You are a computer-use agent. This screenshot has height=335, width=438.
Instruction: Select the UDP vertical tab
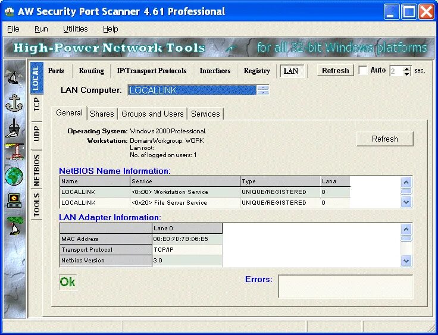click(36, 133)
